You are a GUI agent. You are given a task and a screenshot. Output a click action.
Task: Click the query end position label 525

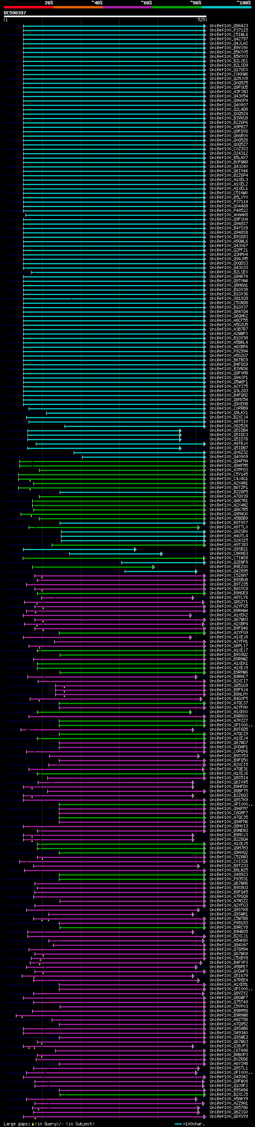pos(201,20)
